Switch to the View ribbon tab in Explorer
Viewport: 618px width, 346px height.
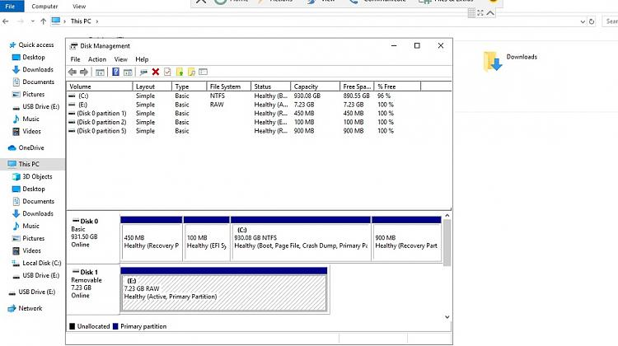[x=79, y=7]
